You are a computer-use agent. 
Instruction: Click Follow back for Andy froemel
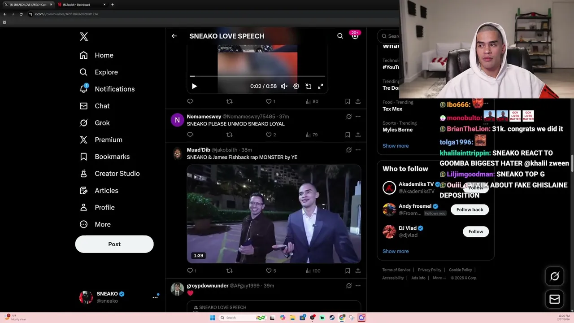click(x=470, y=210)
